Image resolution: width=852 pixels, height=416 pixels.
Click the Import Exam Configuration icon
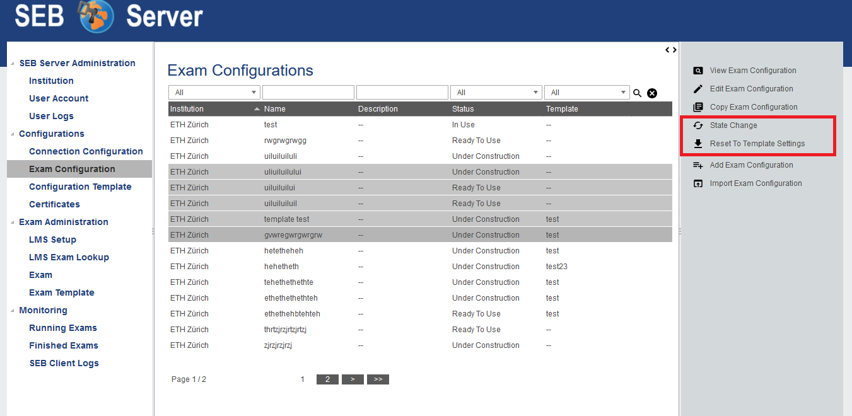point(698,183)
